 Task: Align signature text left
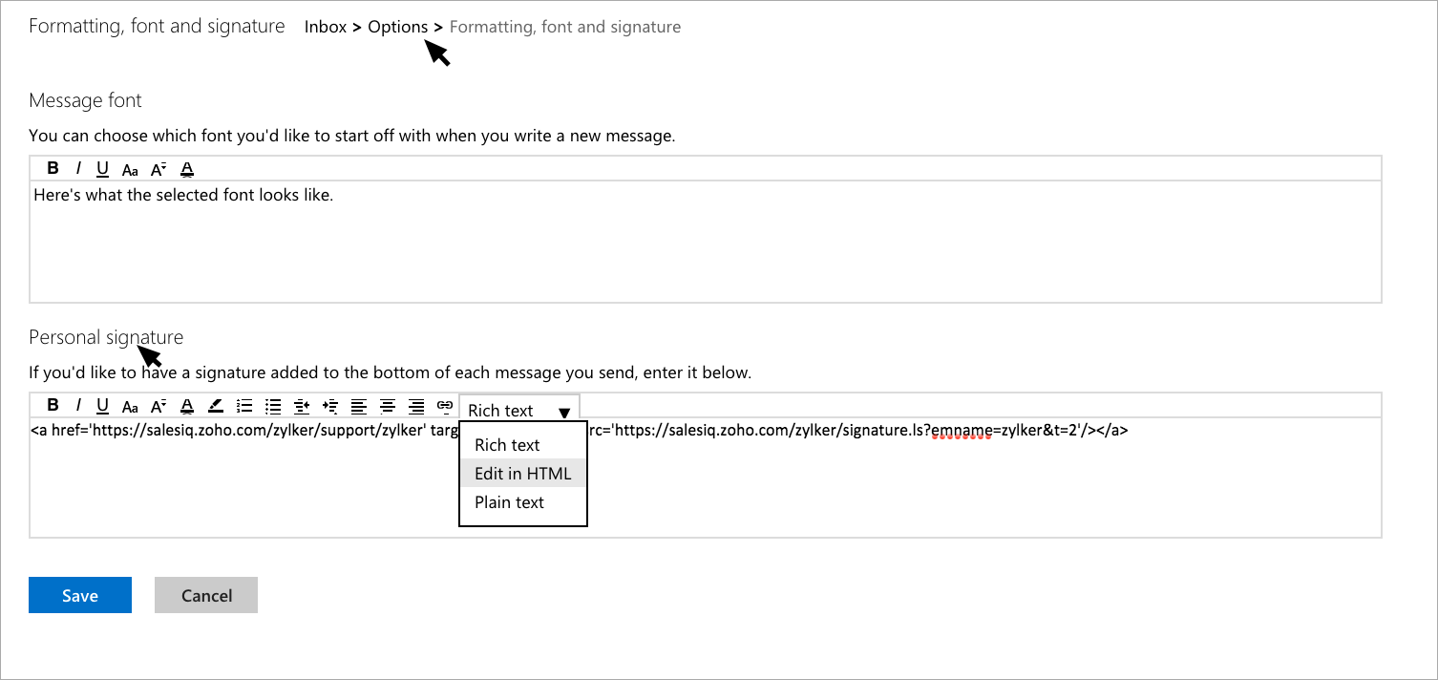click(359, 406)
